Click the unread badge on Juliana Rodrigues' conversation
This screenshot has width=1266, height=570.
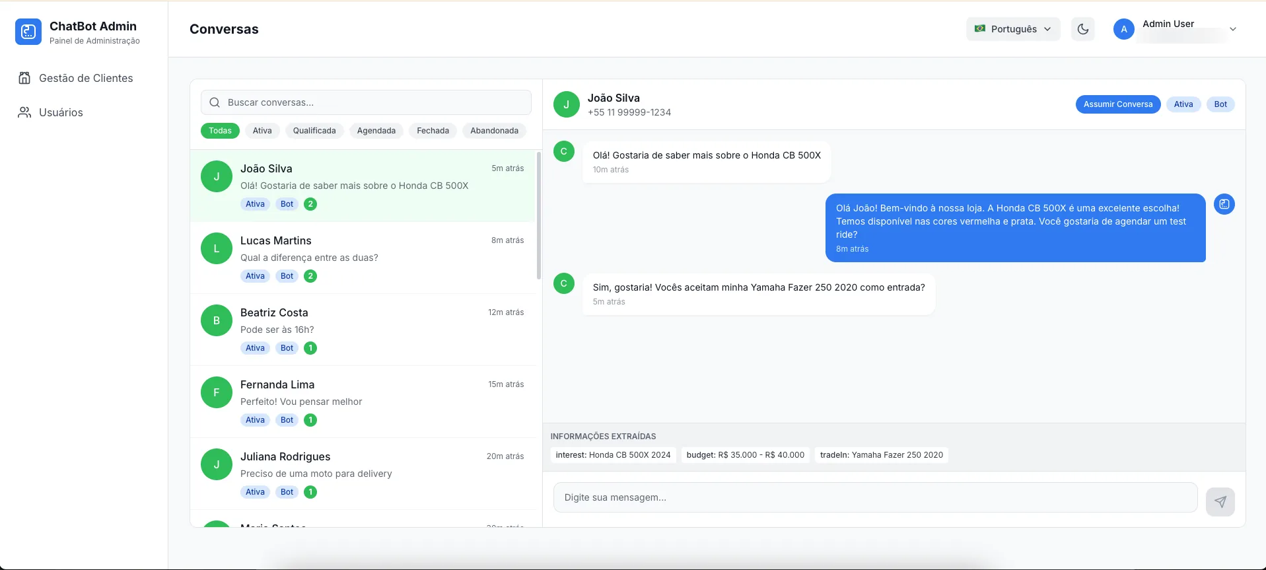coord(310,492)
